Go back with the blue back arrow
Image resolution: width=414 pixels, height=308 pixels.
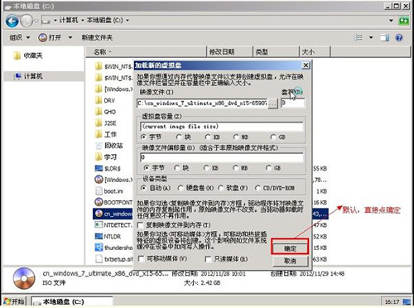pos(12,21)
